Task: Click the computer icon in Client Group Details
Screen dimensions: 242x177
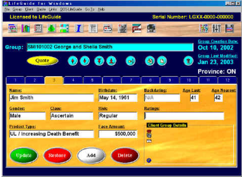Action: coord(149,135)
